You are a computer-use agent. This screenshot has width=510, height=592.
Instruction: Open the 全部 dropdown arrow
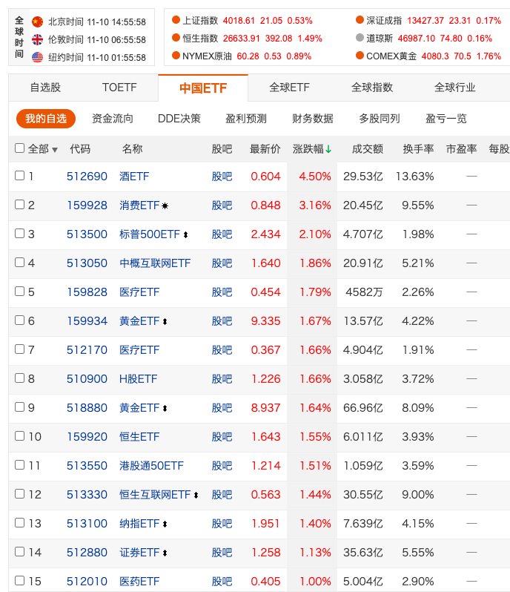(55, 150)
